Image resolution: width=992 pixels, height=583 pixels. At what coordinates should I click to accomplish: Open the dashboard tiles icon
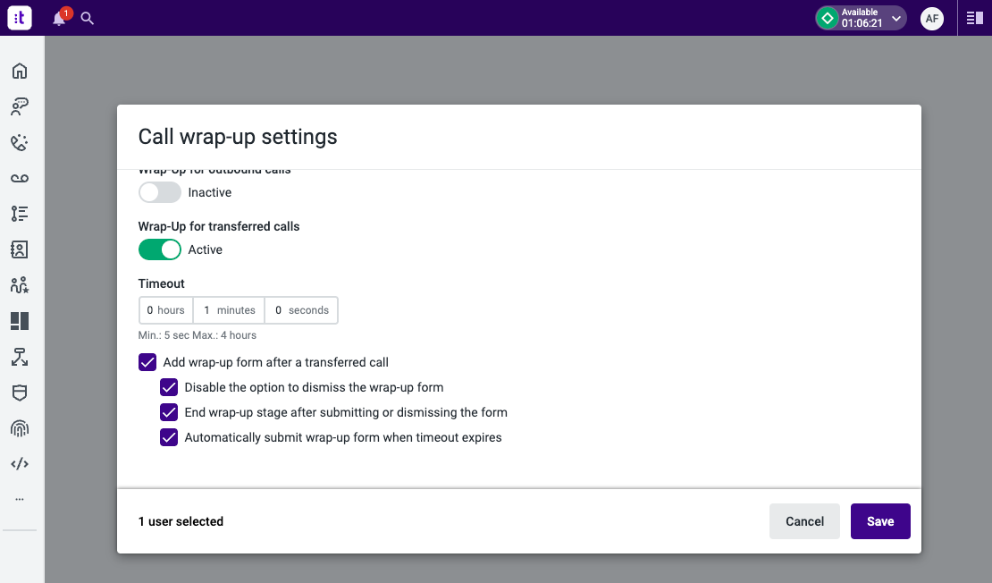(x=20, y=321)
